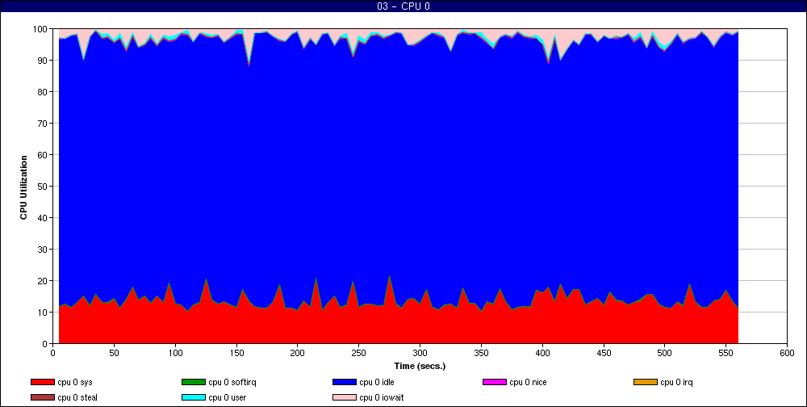The image size is (807, 407).
Task: Select the 'cpu 0 sys' legend label
Action: coord(75,383)
